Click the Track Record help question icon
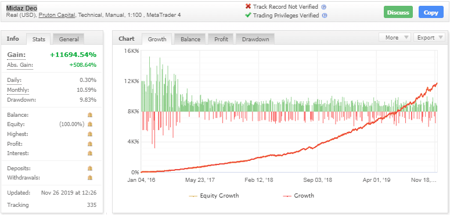Image resolution: width=450 pixels, height=215 pixels. (324, 7)
